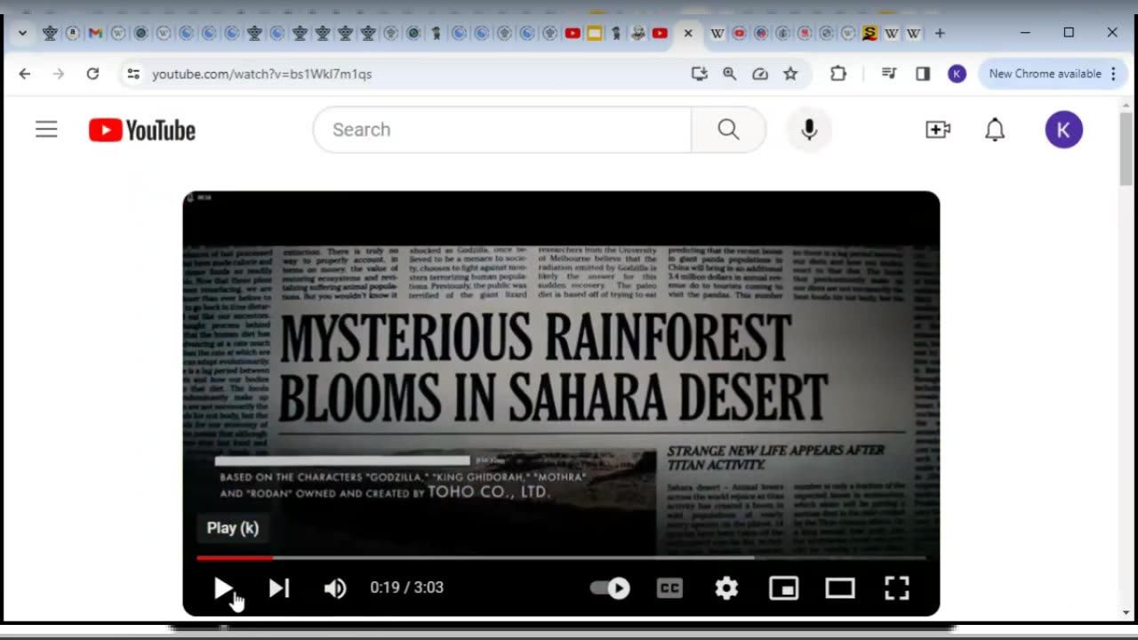
Task: Focus the YouTube Search field
Action: tap(502, 130)
